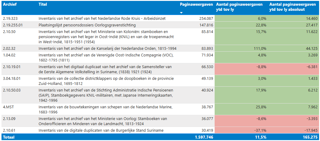The height and width of the screenshot is (141, 320).
Task: Click the sort arrow under Paginaweergaven header
Action: pos(181,13)
